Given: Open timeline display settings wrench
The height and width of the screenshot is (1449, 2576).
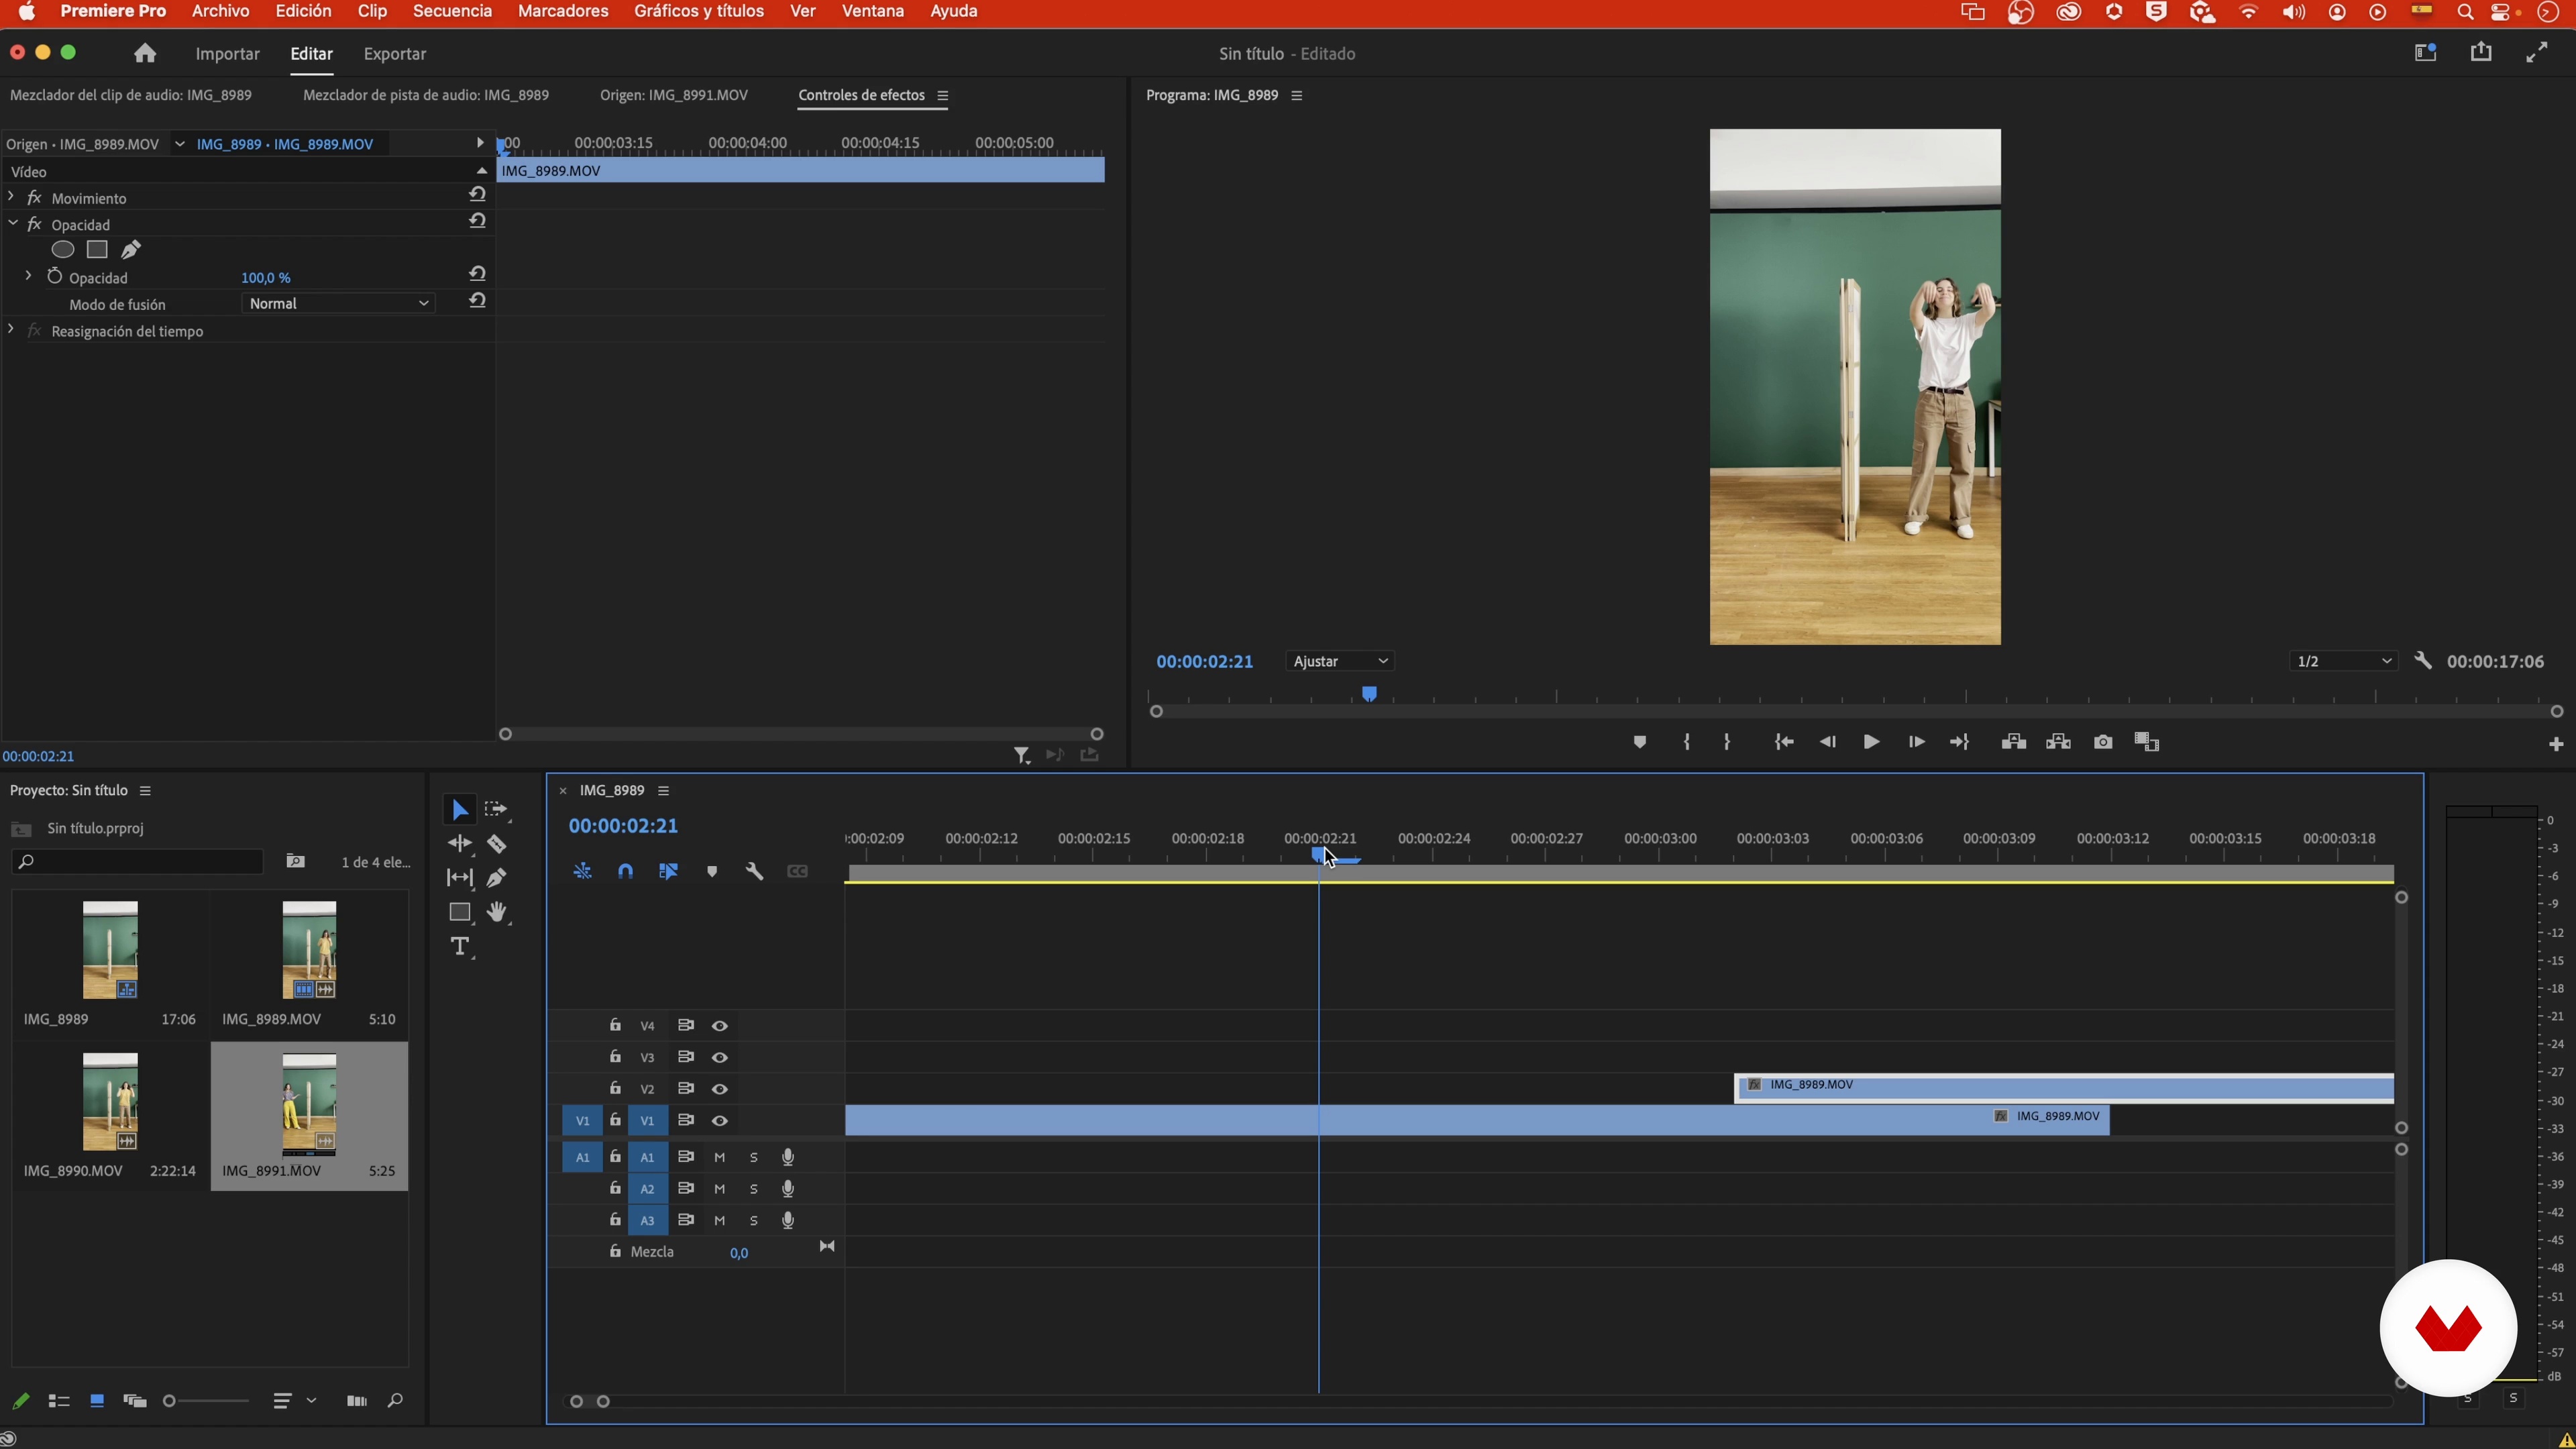Looking at the screenshot, I should 754,872.
